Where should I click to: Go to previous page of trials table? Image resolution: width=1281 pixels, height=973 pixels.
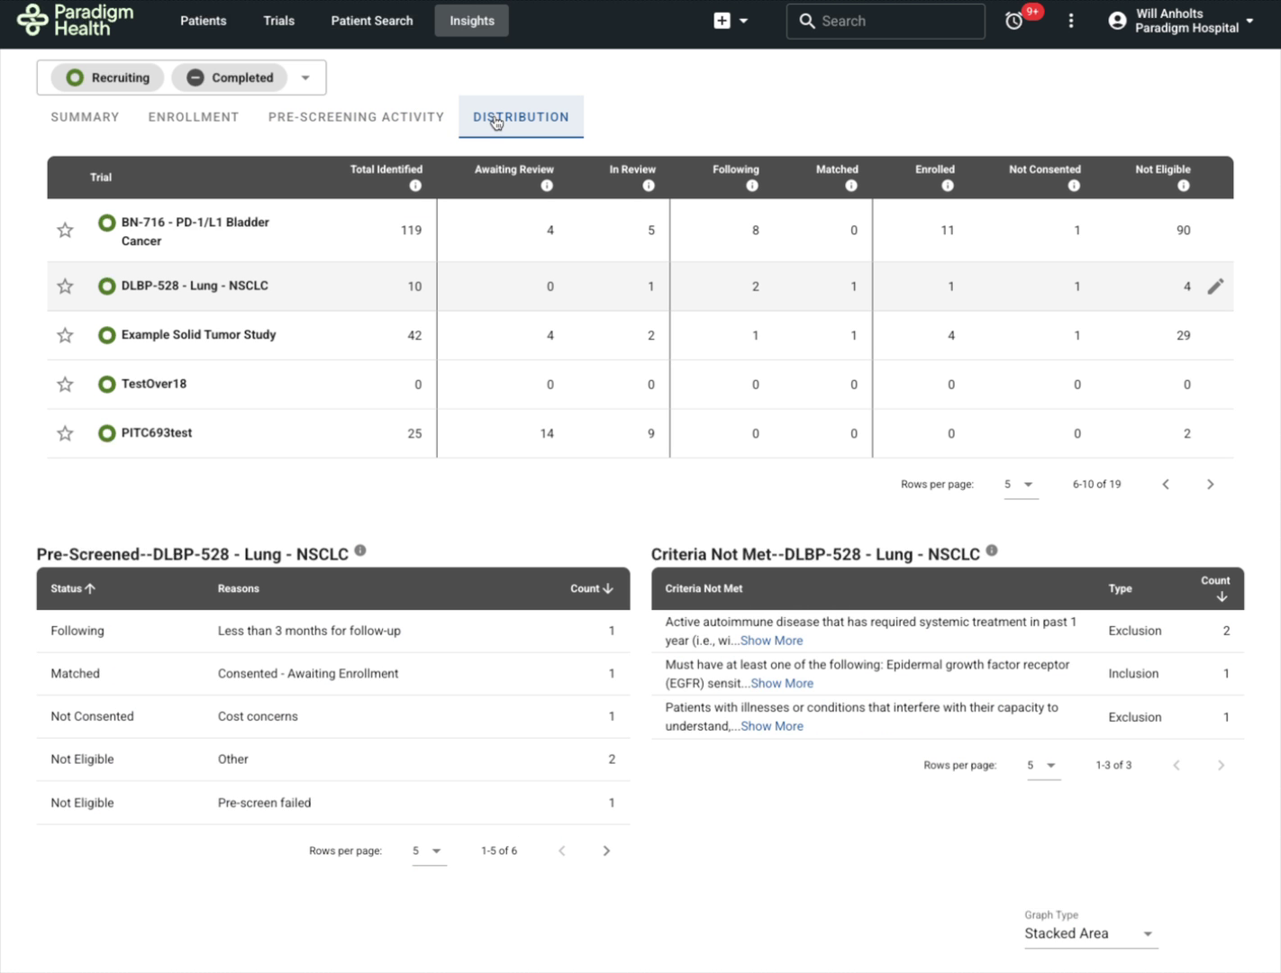click(1166, 485)
